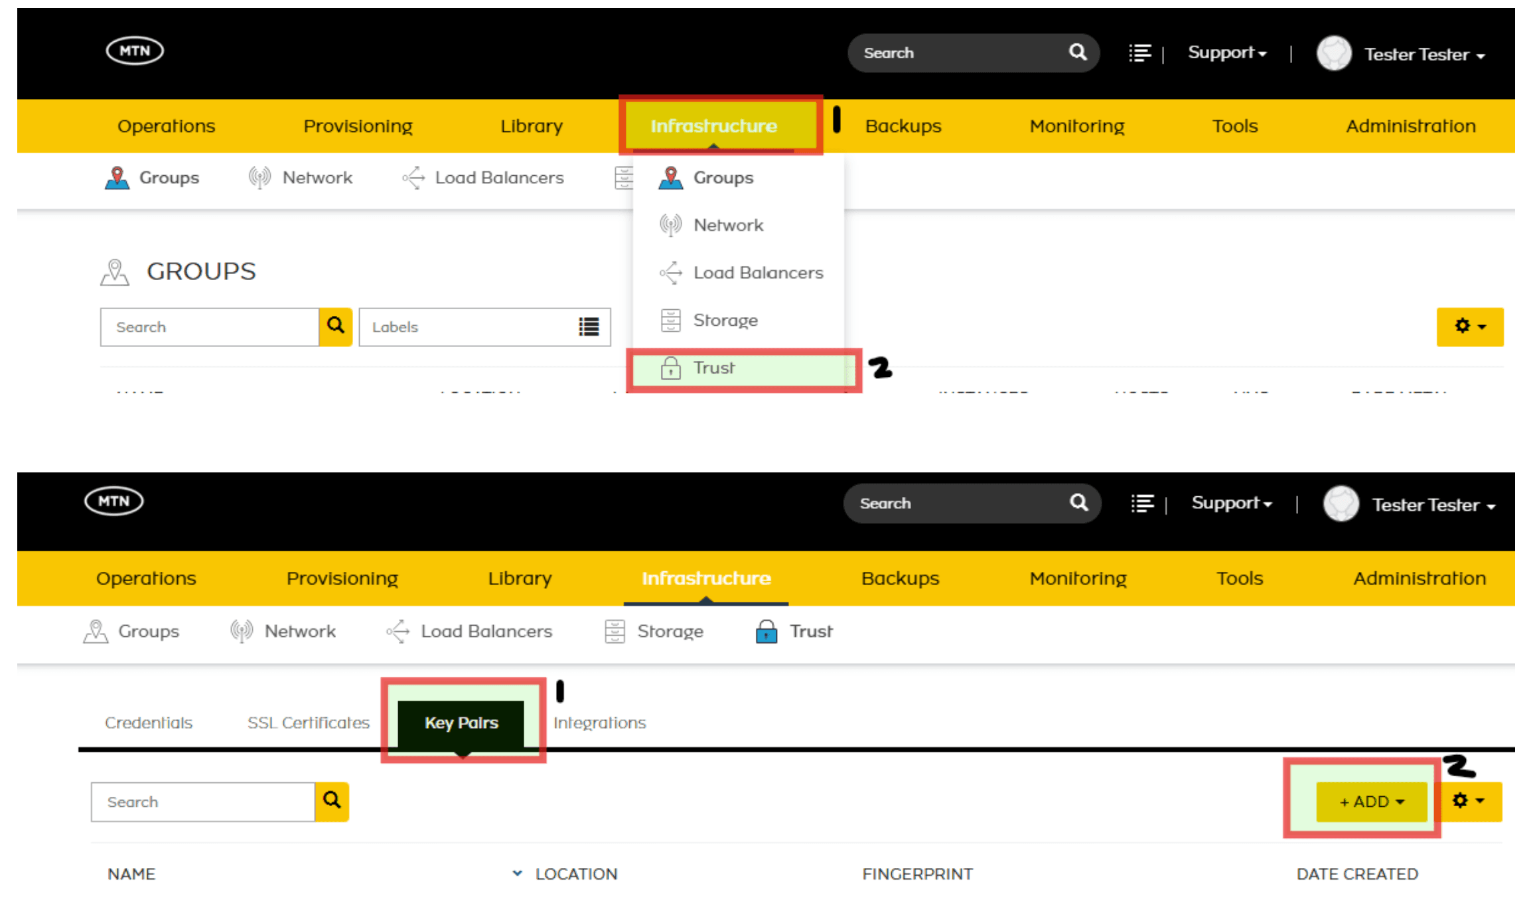Open Monitoring in bottom navigation bar
The width and height of the screenshot is (1533, 905).
[1078, 579]
